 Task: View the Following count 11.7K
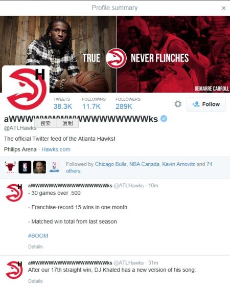94,103
